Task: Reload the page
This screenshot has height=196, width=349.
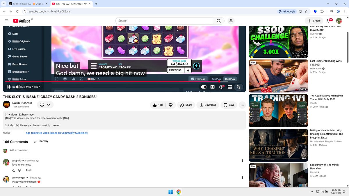Action: (x=17, y=11)
